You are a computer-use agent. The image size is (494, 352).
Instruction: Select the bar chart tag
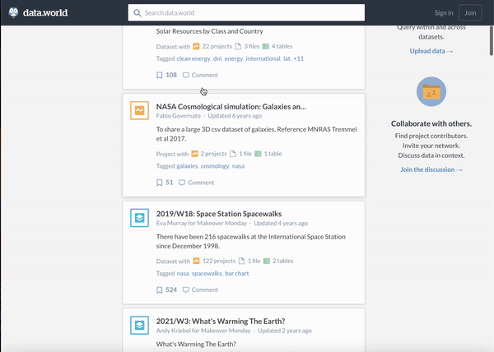(237, 273)
